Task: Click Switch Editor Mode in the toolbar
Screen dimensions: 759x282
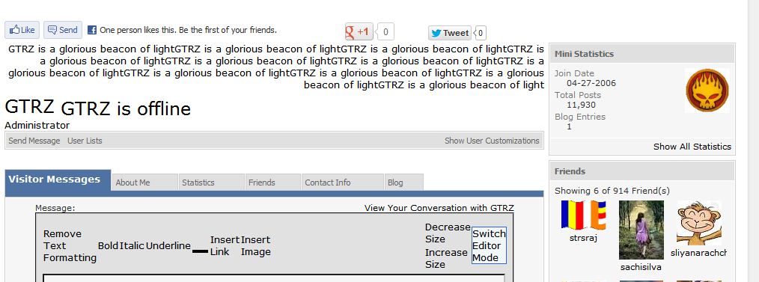Action: click(x=489, y=246)
